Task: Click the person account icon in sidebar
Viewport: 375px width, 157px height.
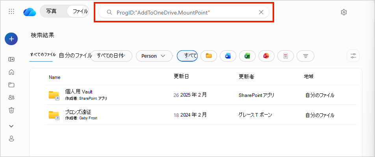Action: (x=11, y=139)
